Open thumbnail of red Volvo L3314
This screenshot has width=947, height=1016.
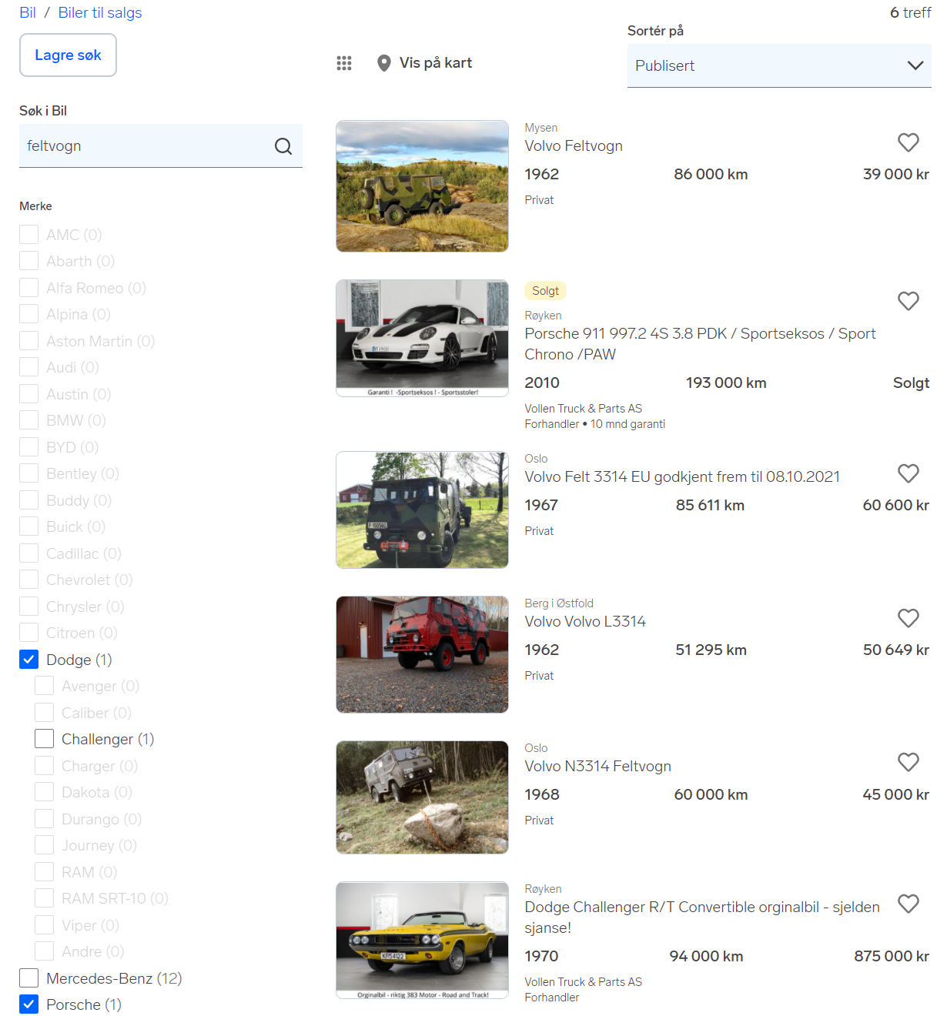pyautogui.click(x=422, y=654)
